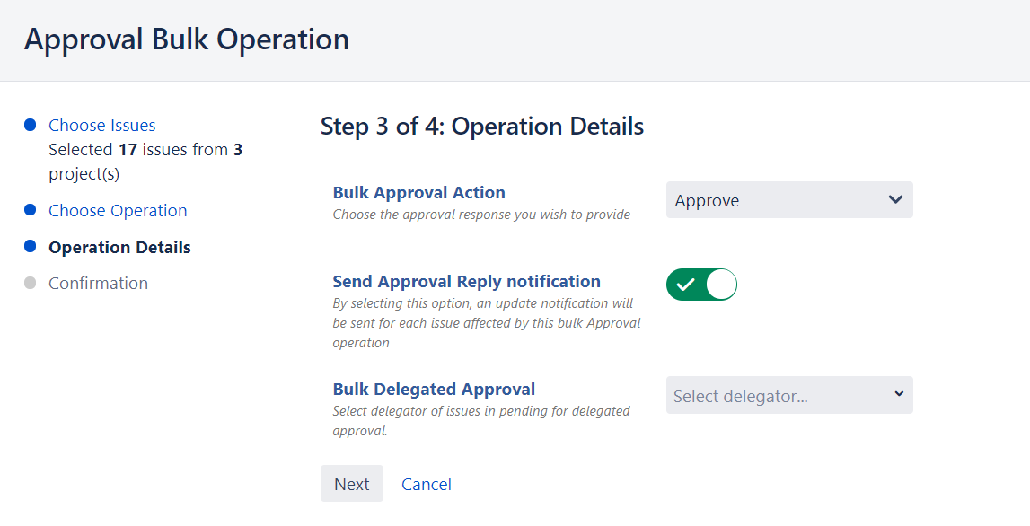Click the Bulk Delegated Approval field label
The image size is (1030, 526).
coord(434,389)
